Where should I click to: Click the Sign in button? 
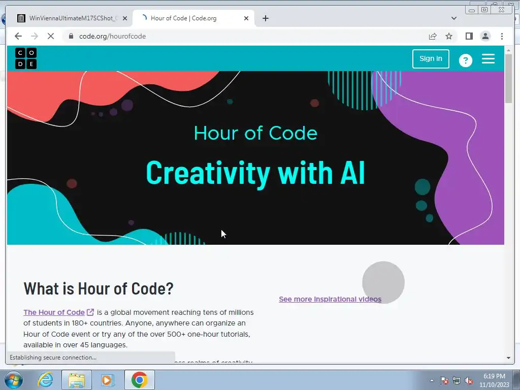coord(431,59)
